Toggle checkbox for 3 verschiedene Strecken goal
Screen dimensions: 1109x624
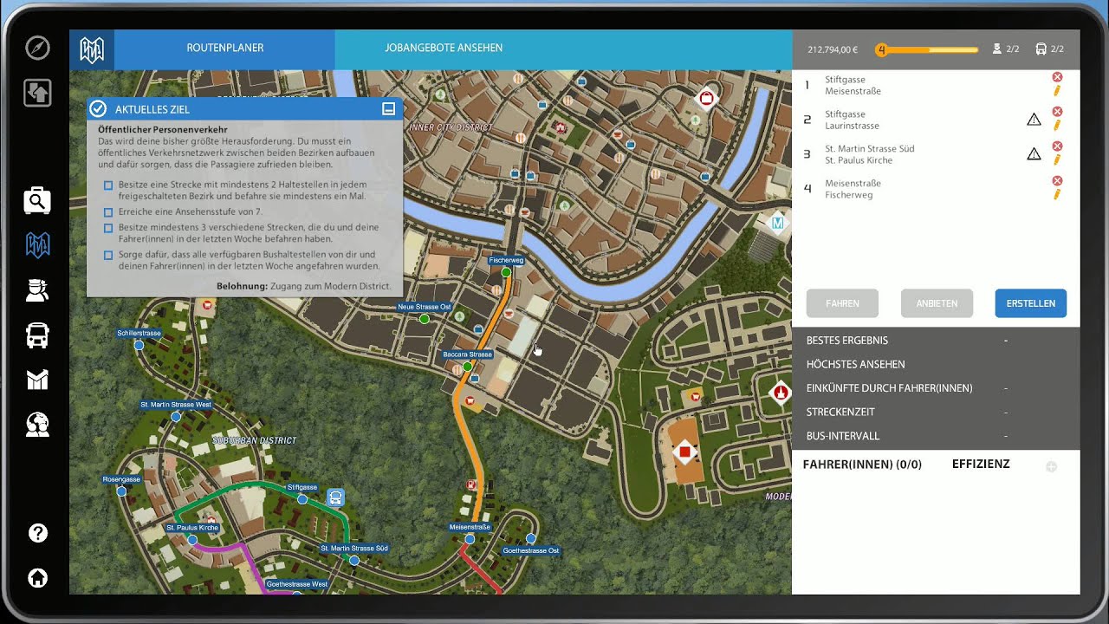coord(108,228)
